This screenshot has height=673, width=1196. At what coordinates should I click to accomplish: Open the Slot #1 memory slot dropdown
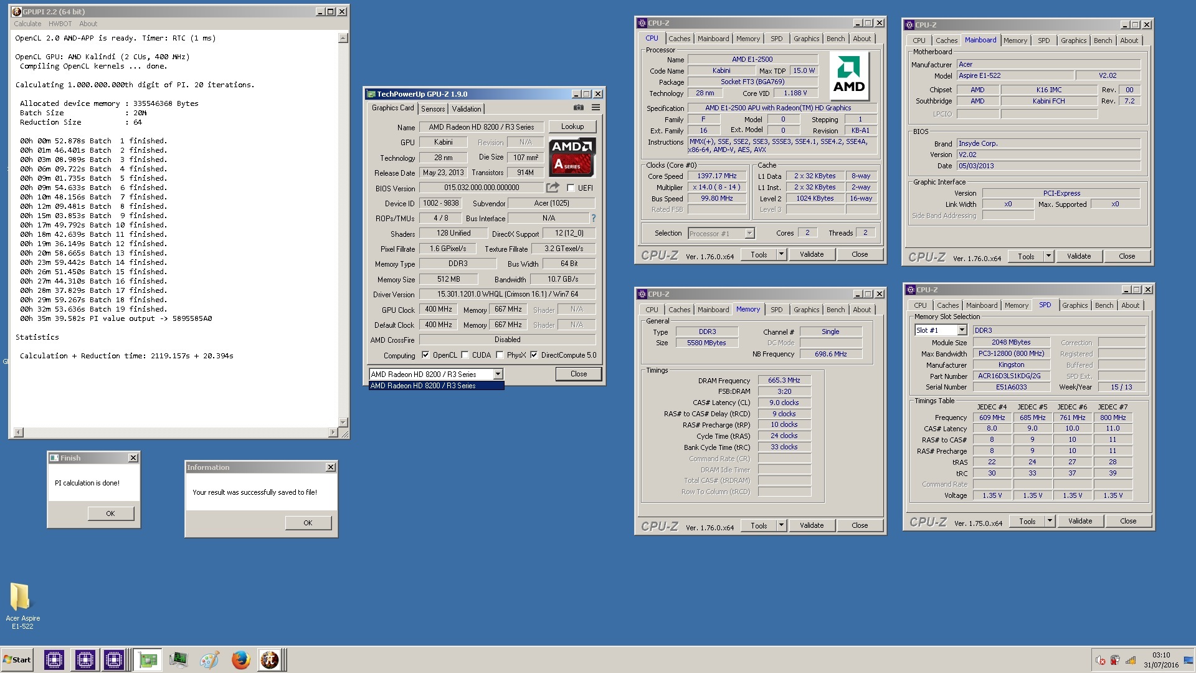962,330
